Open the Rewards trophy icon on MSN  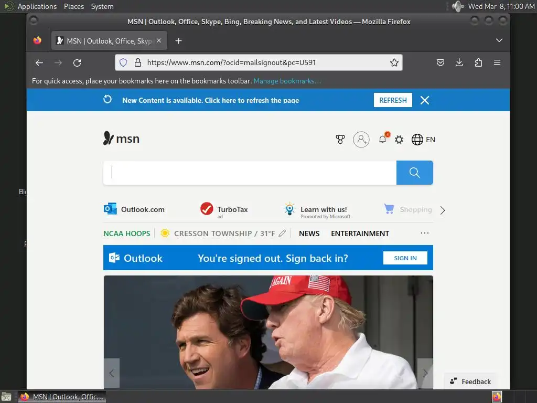coord(340,140)
